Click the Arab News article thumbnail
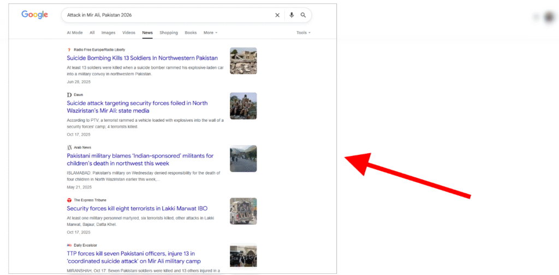559x275 pixels. (243, 159)
